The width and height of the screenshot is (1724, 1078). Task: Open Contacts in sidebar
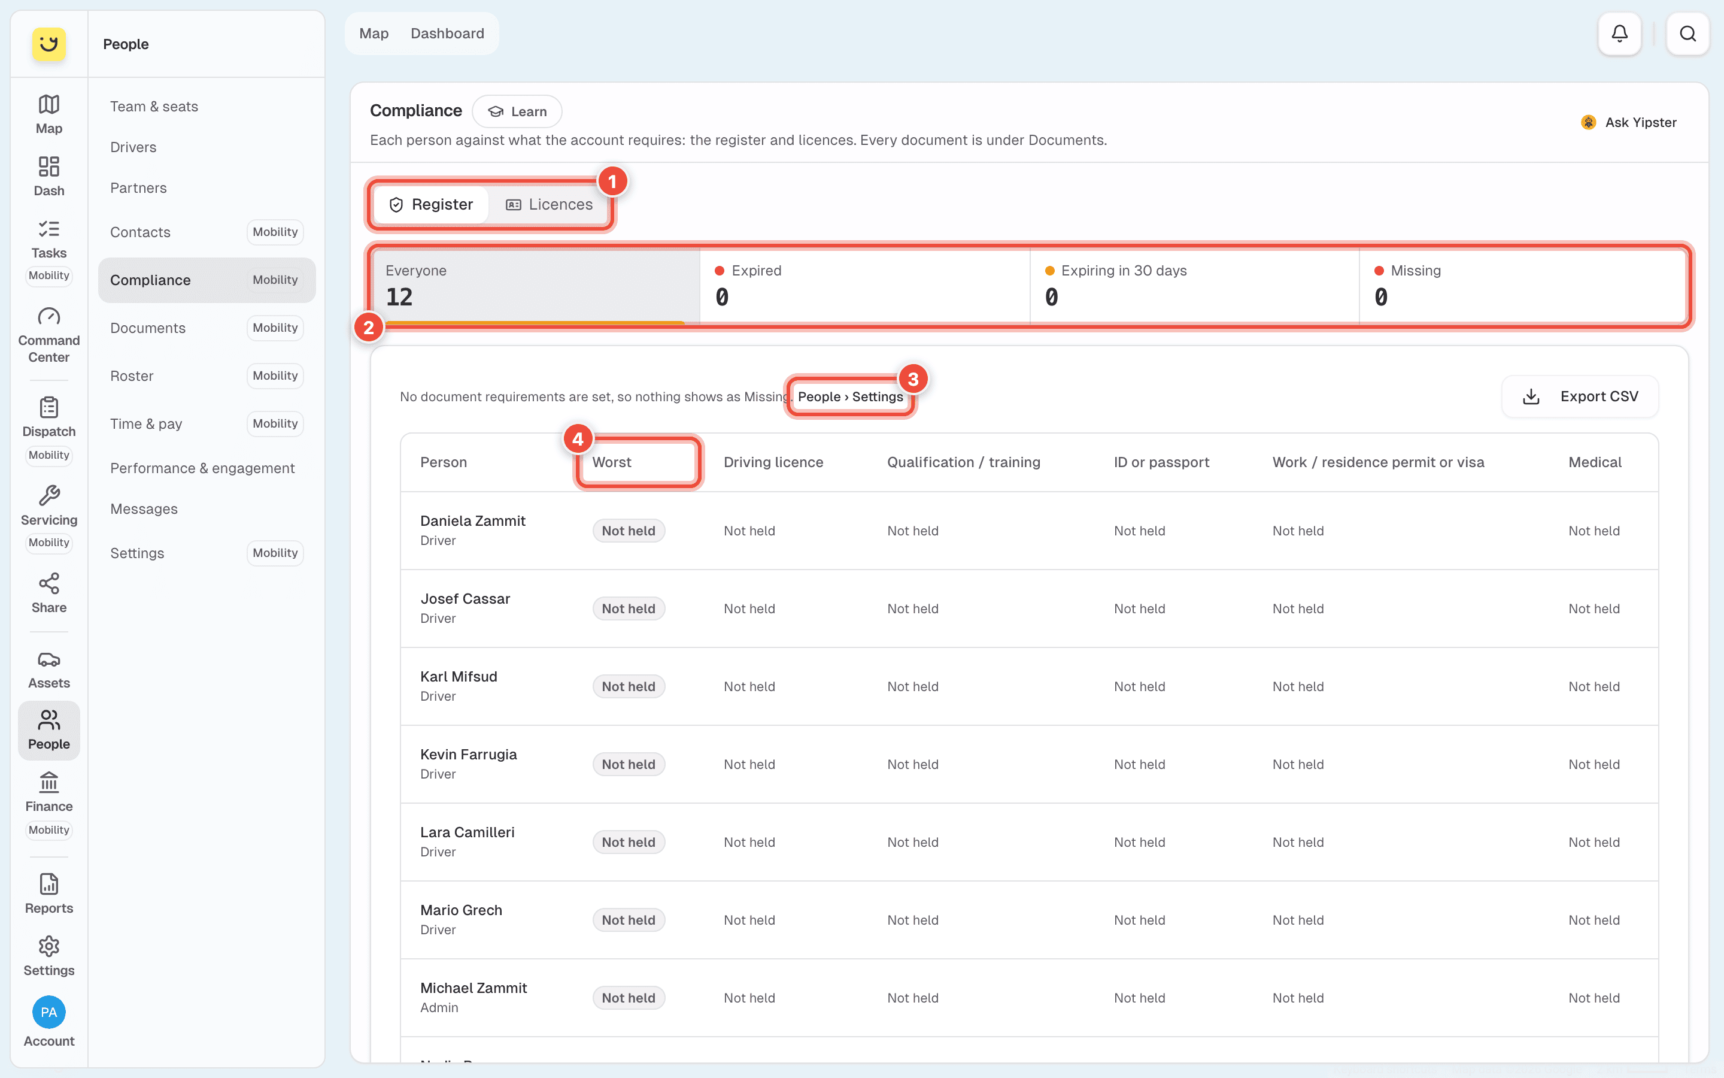(207, 232)
